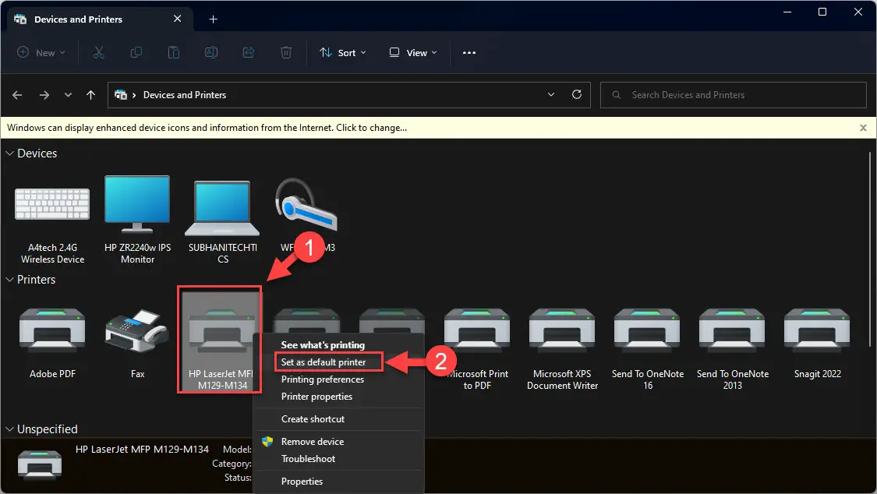Click the Share icon in the toolbar

[x=248, y=52]
